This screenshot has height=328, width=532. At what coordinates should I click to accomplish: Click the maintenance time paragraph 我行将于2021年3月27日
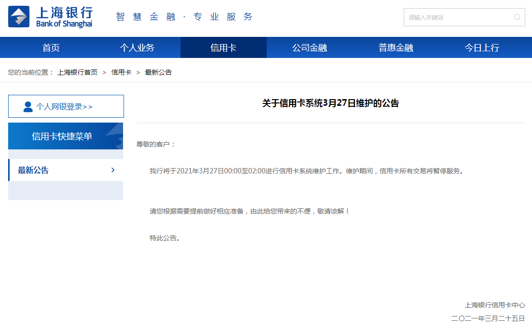pos(307,171)
